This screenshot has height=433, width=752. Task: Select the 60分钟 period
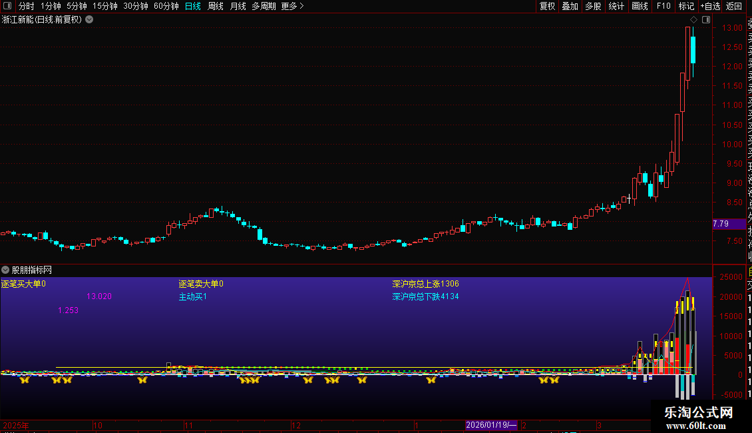pos(166,6)
